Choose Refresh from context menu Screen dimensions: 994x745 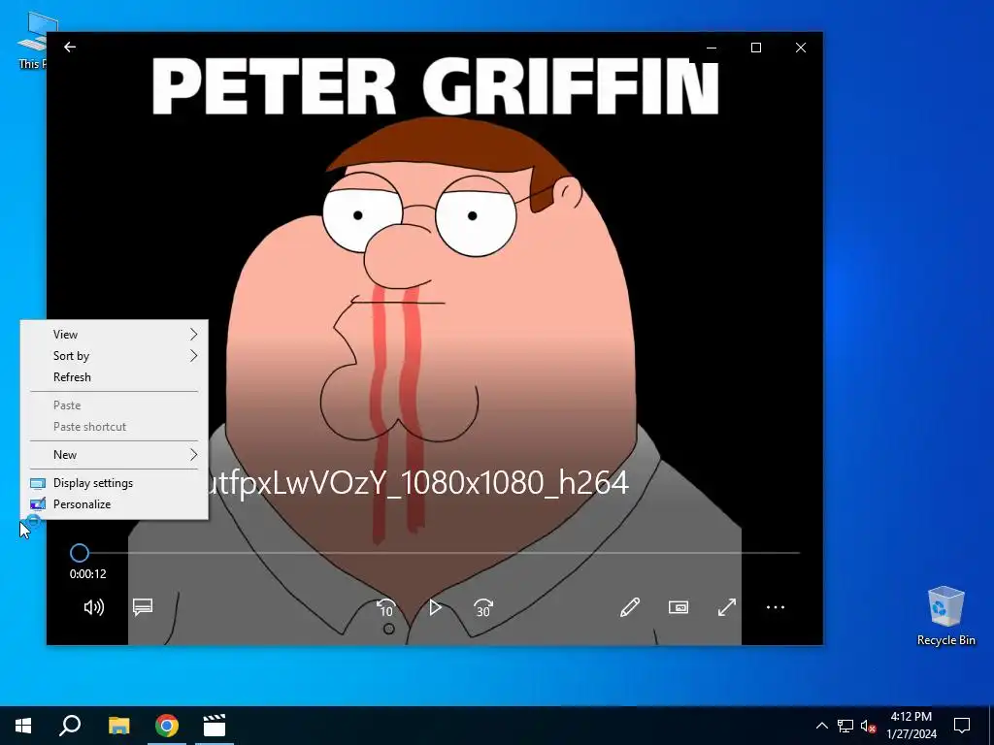point(115,377)
